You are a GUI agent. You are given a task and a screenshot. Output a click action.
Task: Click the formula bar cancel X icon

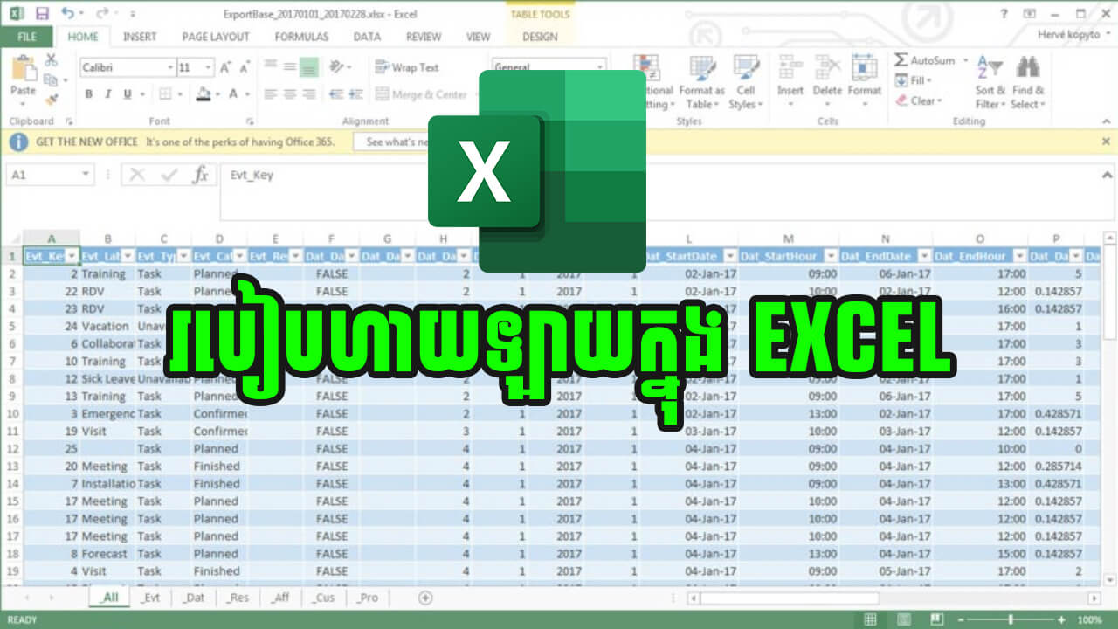137,175
